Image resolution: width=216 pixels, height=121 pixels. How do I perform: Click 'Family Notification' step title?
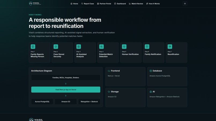153,54
